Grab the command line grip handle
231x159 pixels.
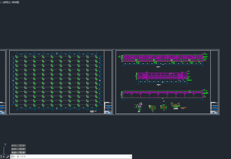(x=1, y=157)
